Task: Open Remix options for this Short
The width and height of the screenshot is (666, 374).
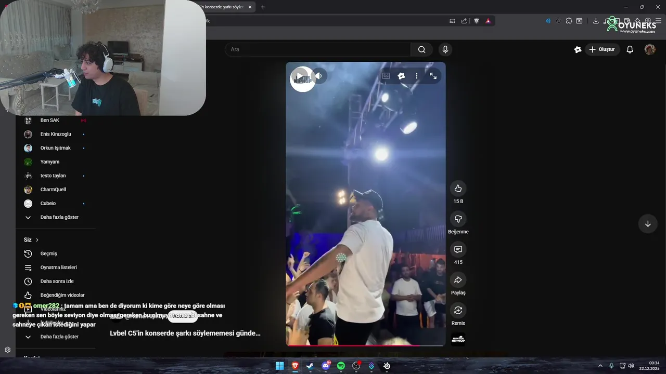Action: (x=458, y=311)
